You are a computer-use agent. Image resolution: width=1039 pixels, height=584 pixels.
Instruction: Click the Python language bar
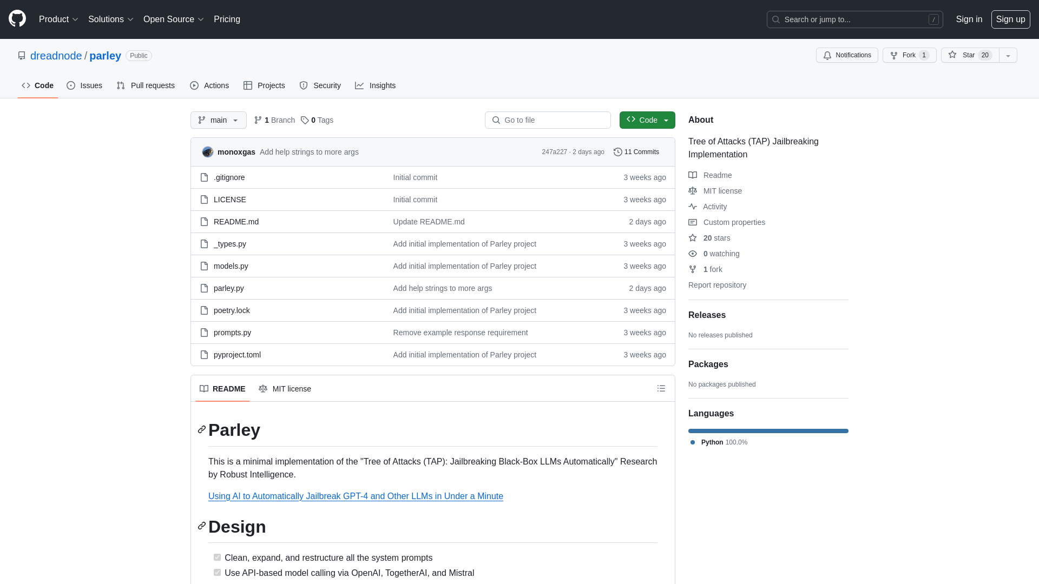(x=768, y=431)
